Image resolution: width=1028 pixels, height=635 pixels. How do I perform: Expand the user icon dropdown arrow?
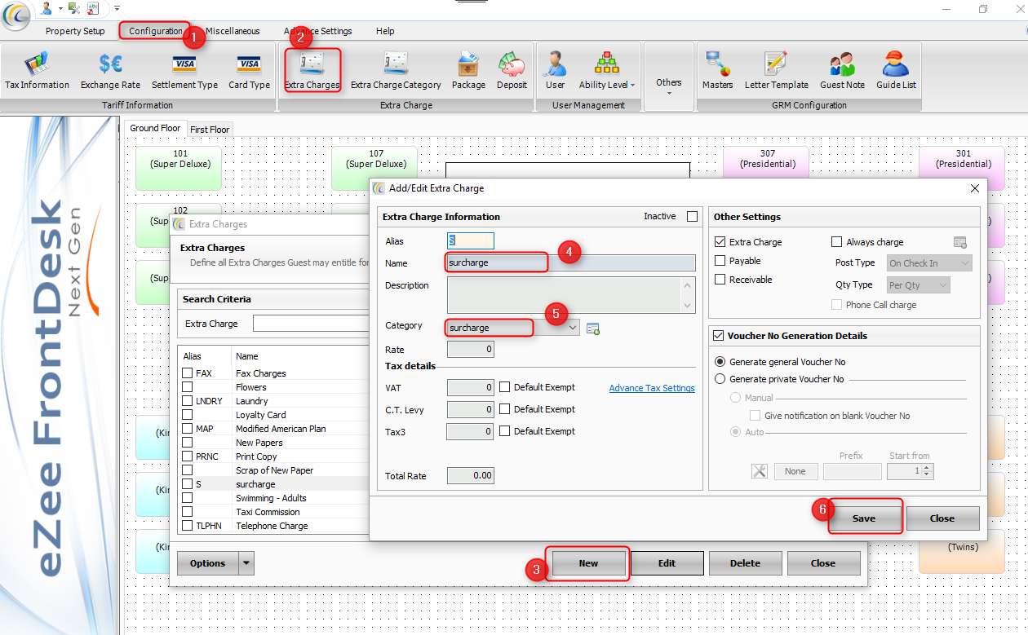60,8
